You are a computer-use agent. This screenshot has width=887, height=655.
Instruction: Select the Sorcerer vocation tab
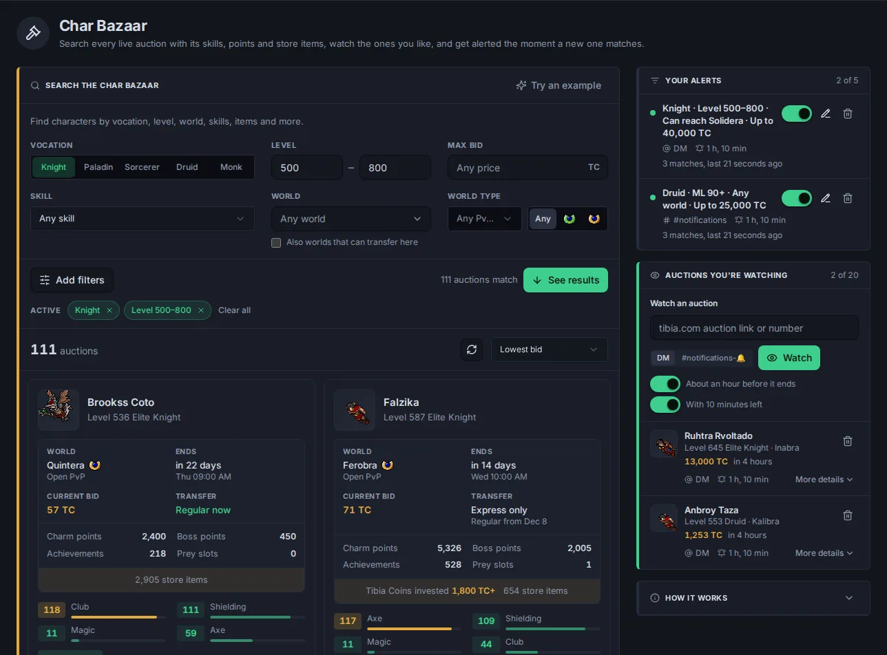pos(142,167)
